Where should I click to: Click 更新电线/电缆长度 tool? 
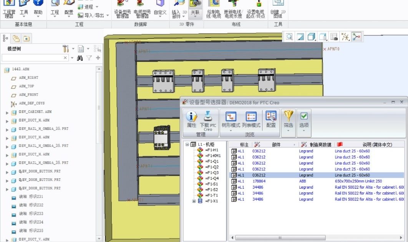(x=233, y=10)
